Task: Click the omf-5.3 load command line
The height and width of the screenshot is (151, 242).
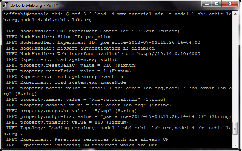Action: point(117,17)
